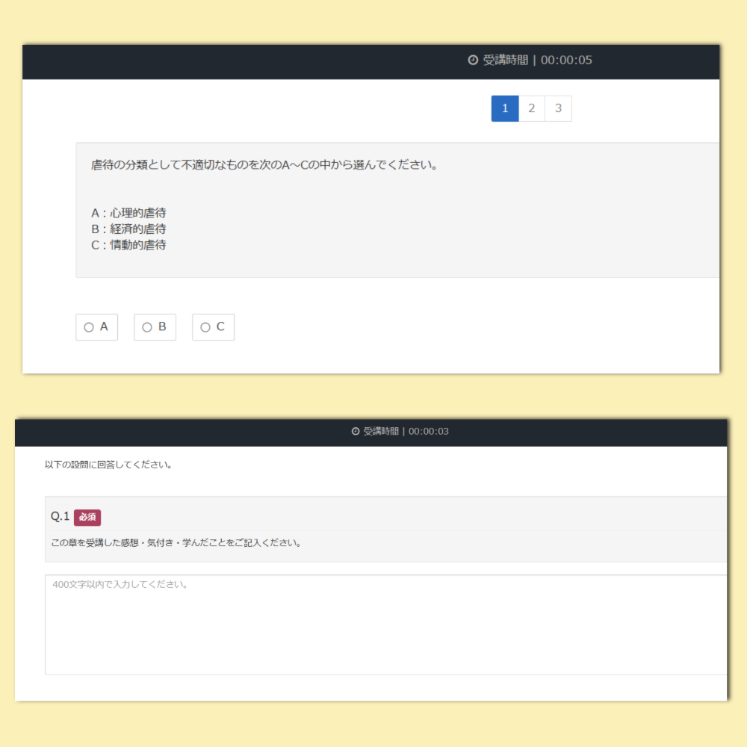Image resolution: width=747 pixels, height=747 pixels.
Task: Select the active question 1 tab
Action: 504,108
